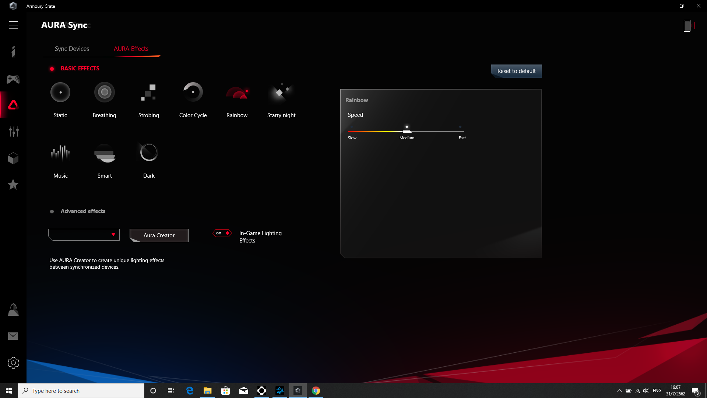707x398 pixels.
Task: Select the Starry night effect
Action: click(x=281, y=100)
